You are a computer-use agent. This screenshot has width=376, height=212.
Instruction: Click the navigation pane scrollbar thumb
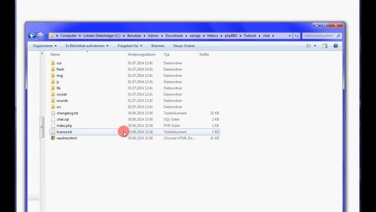pyautogui.click(x=42, y=127)
